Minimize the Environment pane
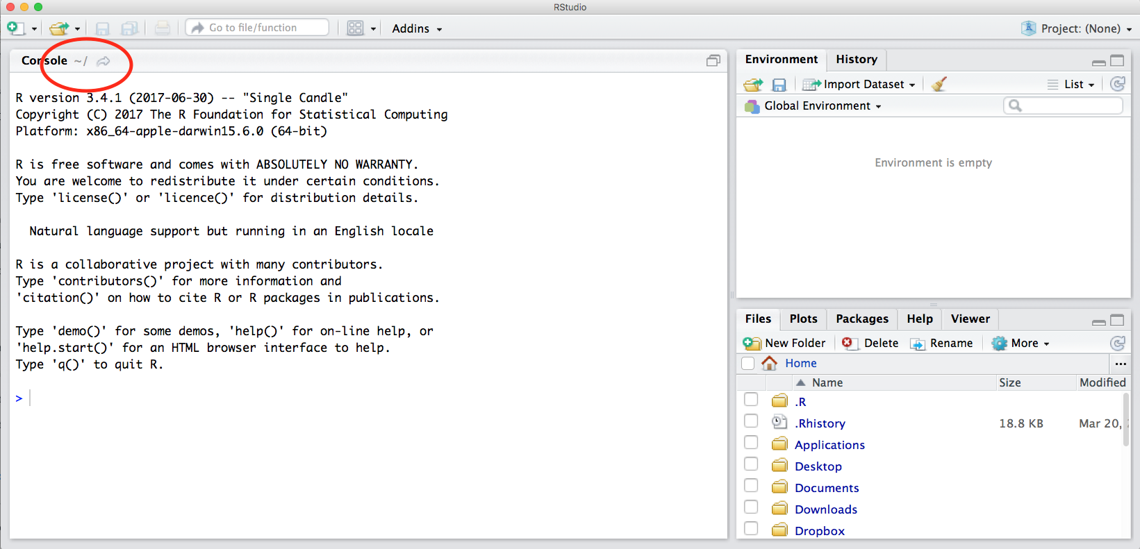 tap(1099, 62)
